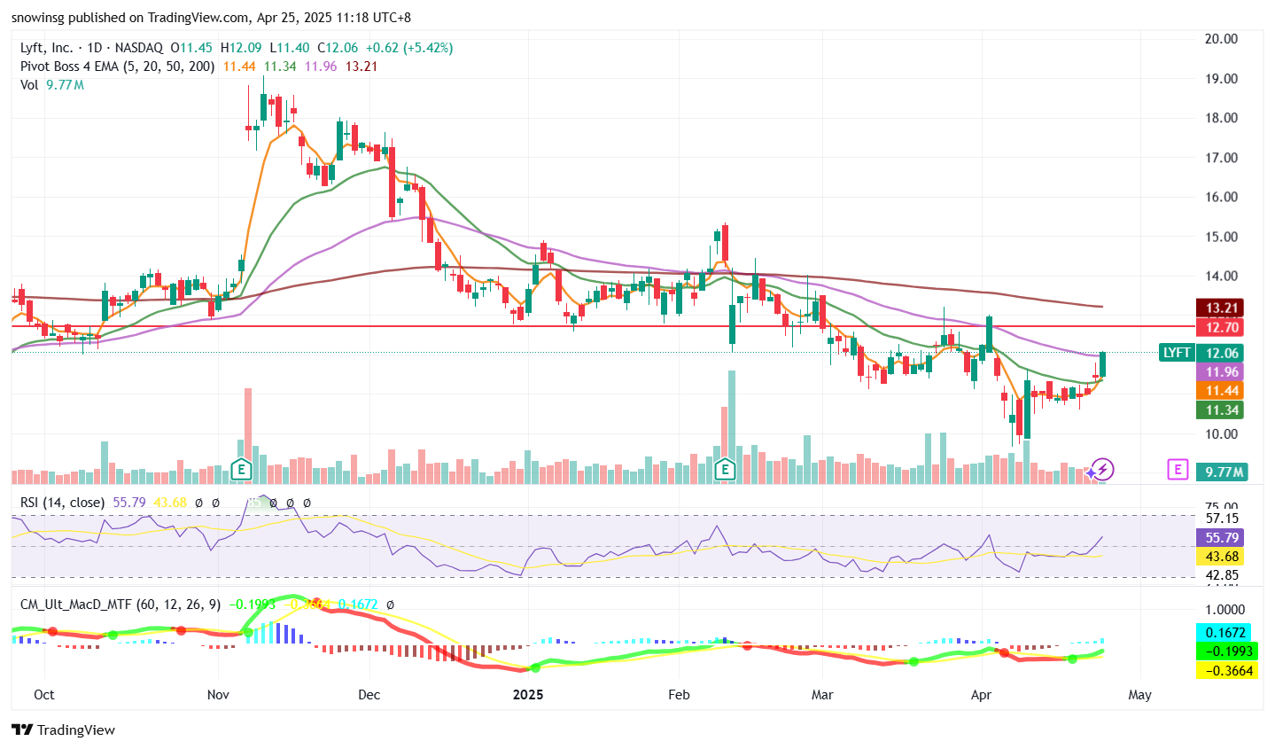Click the purple lightning bolt icon
This screenshot has width=1275, height=749.
[1102, 469]
